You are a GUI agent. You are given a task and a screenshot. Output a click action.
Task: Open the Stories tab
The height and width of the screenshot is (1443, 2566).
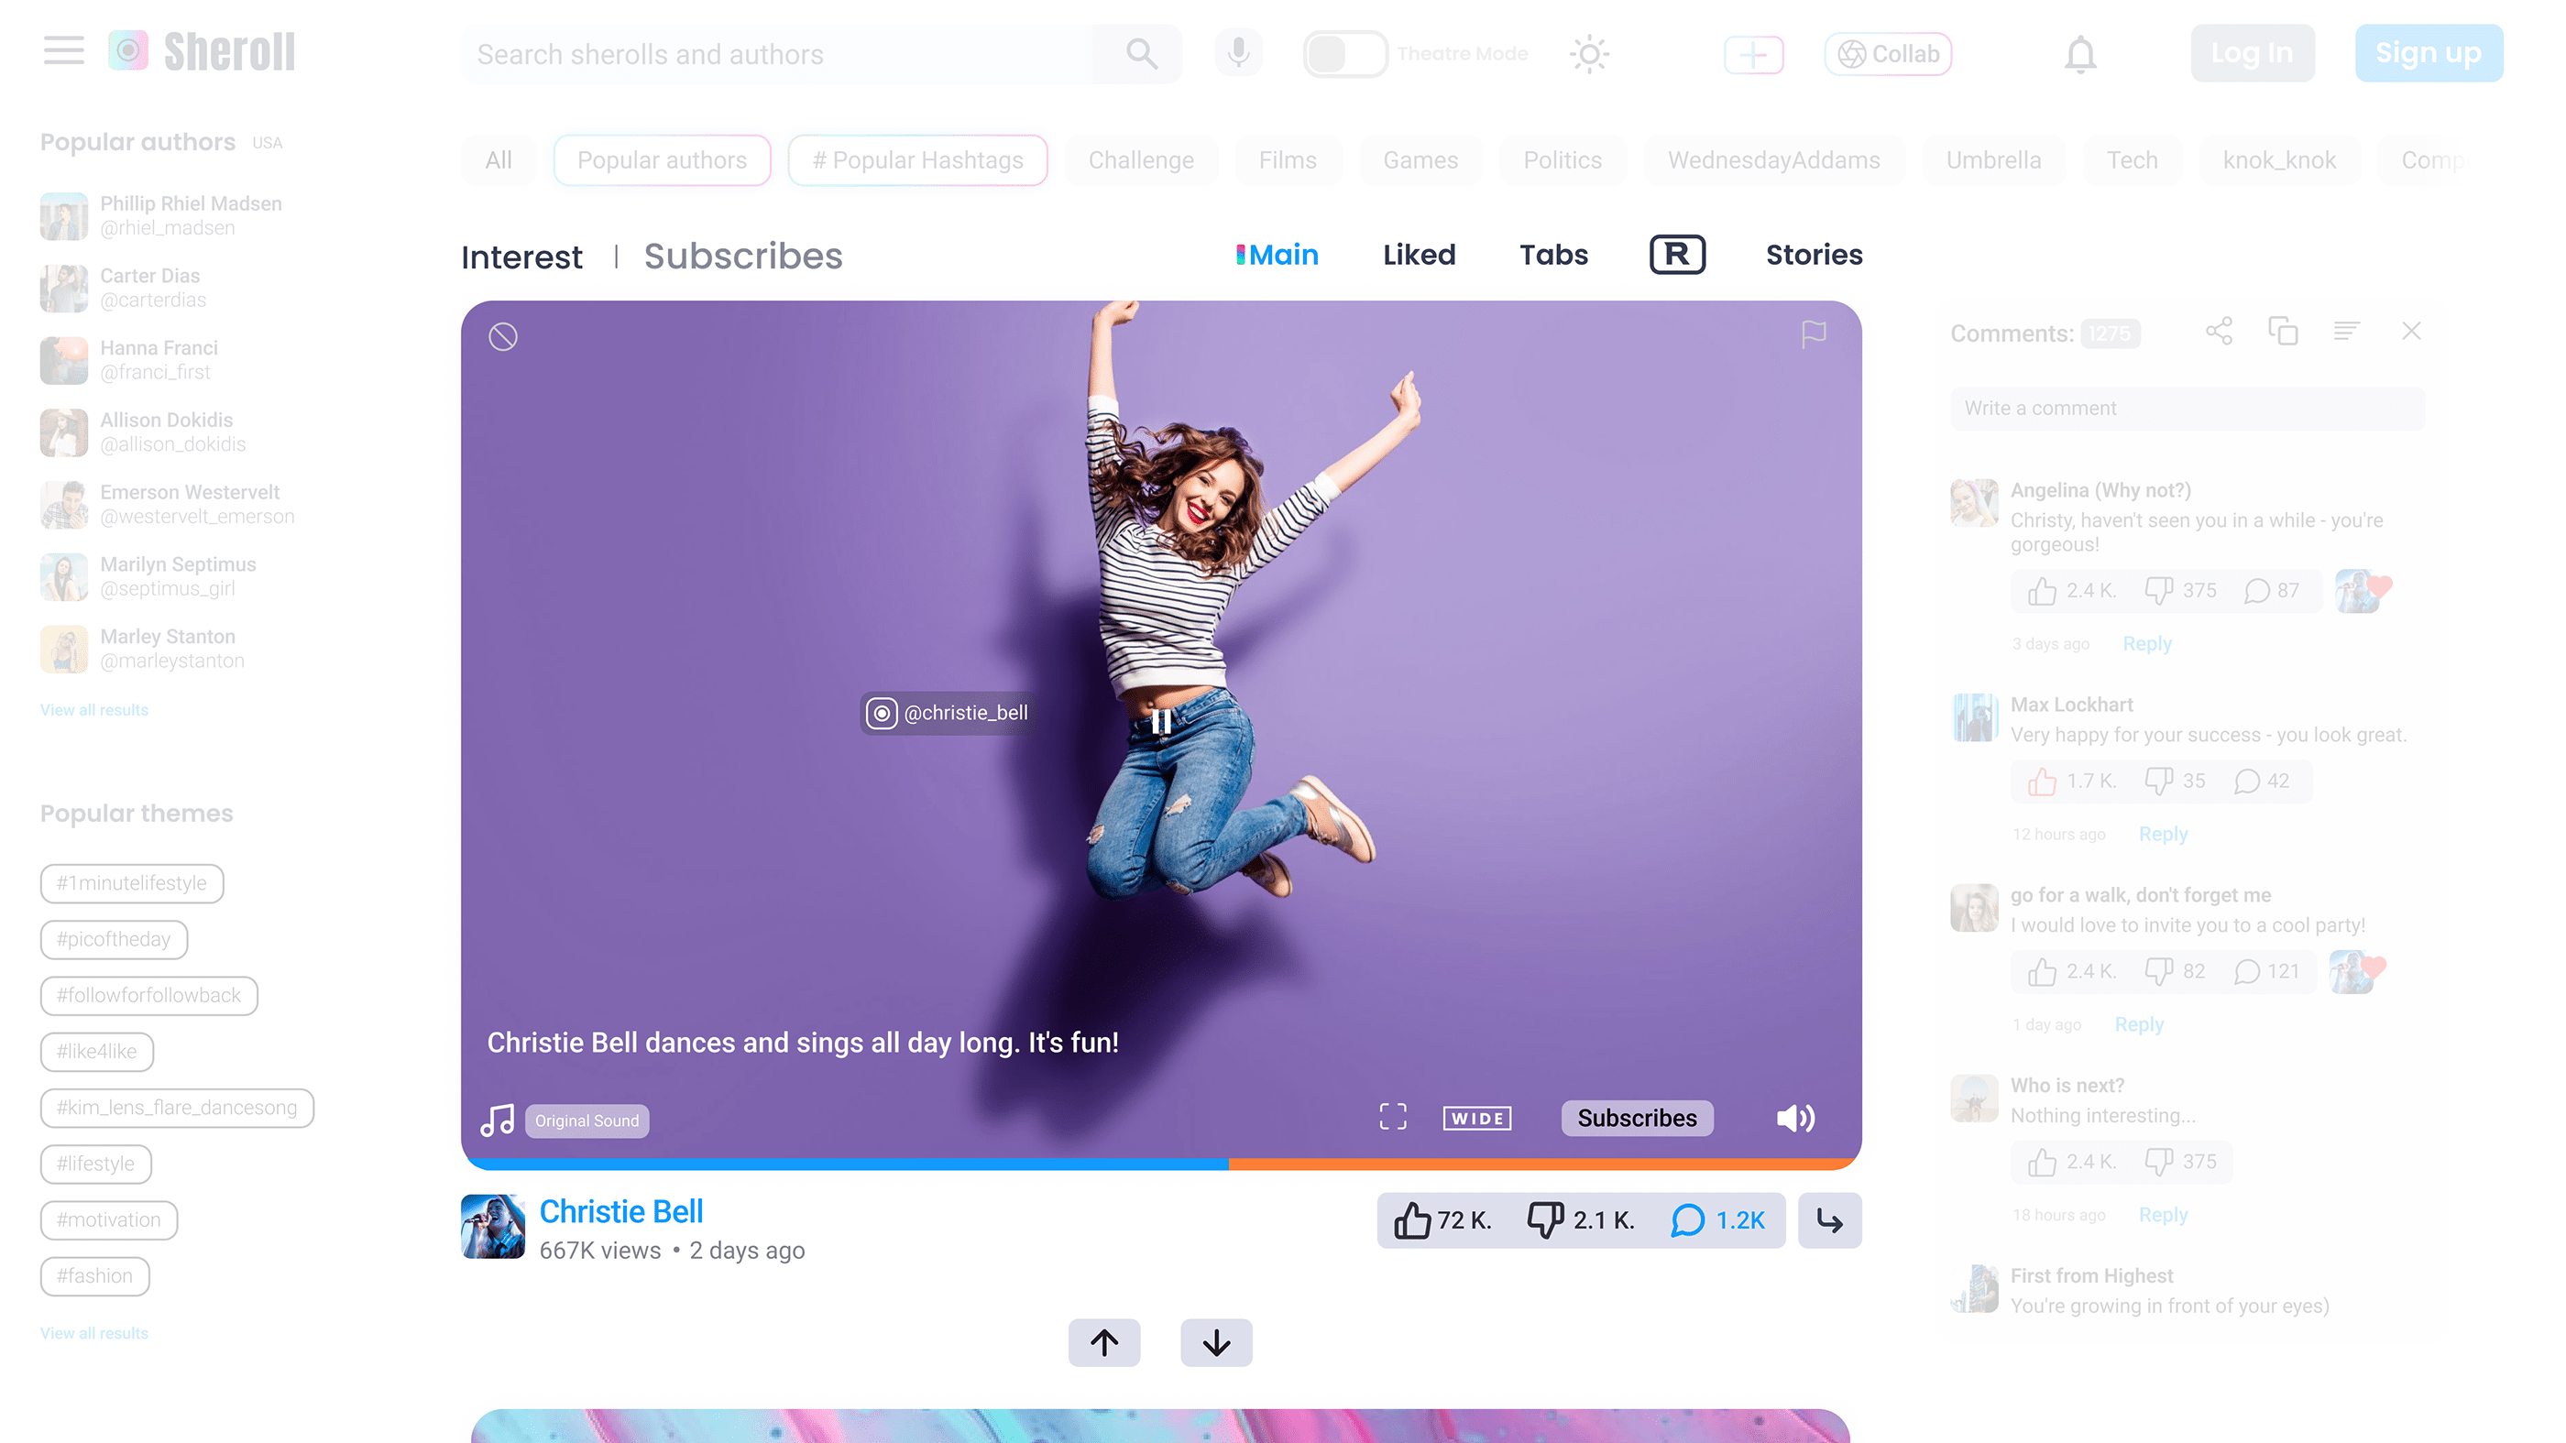[1813, 255]
